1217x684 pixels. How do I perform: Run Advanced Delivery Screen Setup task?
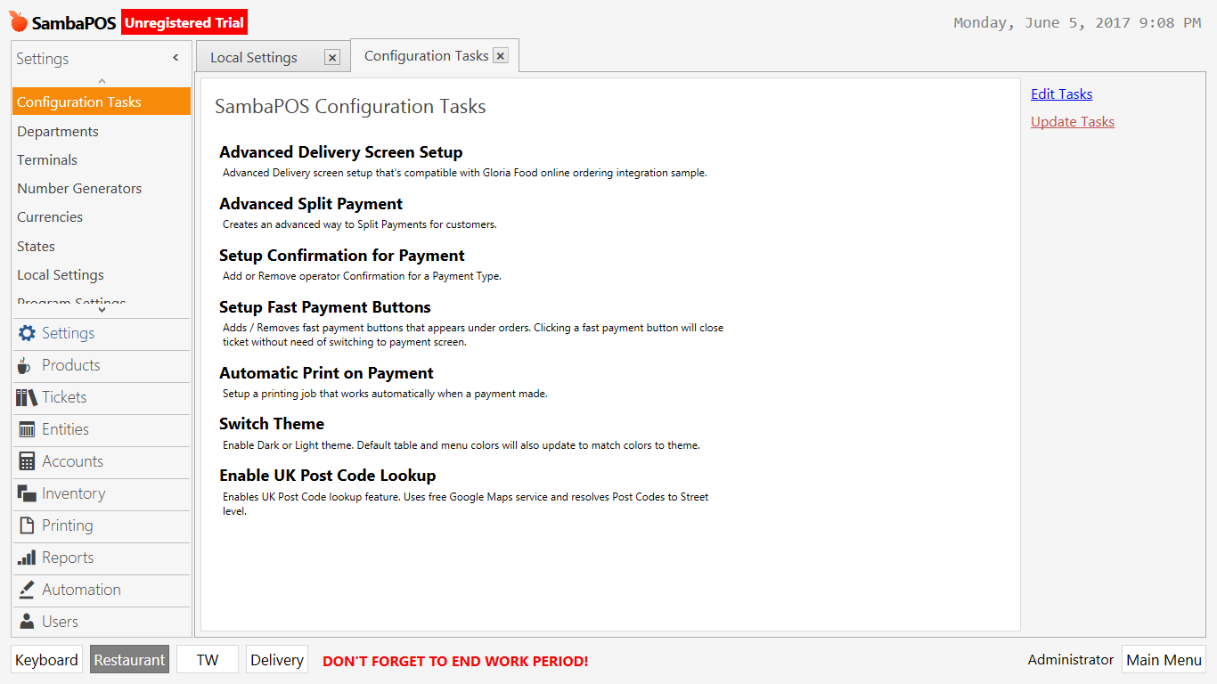(x=341, y=152)
